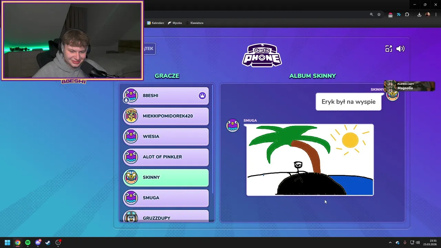
Task: Open the extension with 197 badge
Action: tap(390, 15)
